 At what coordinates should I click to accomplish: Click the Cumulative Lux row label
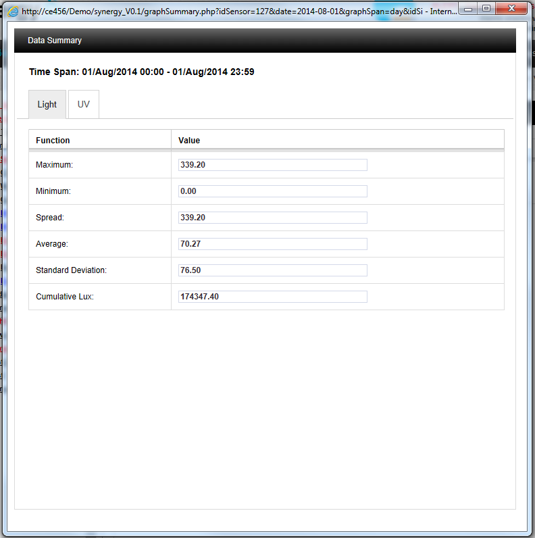(x=65, y=297)
